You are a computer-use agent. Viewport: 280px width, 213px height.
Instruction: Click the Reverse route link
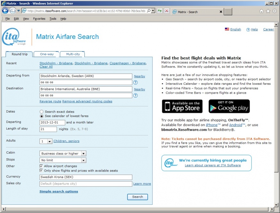point(50,101)
